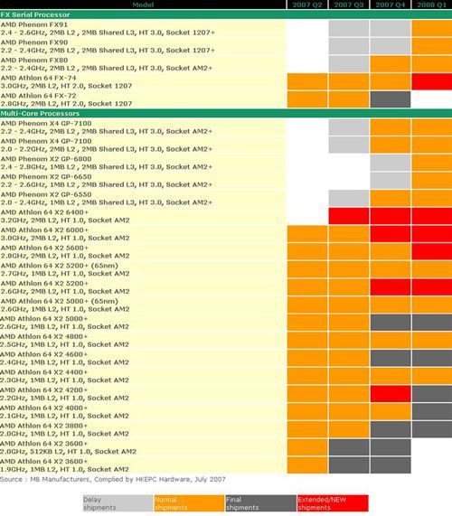Click the dark gray 2007 Q4 cell for FX-72

click(391, 99)
